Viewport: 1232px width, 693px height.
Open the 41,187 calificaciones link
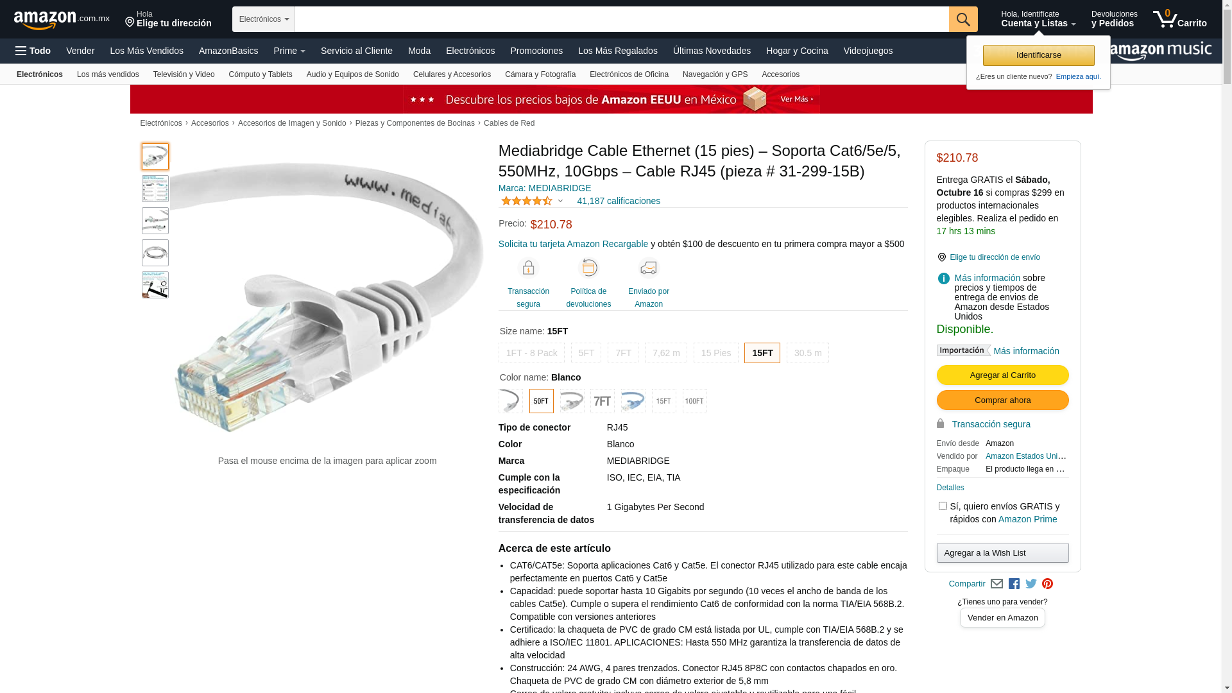click(x=619, y=201)
